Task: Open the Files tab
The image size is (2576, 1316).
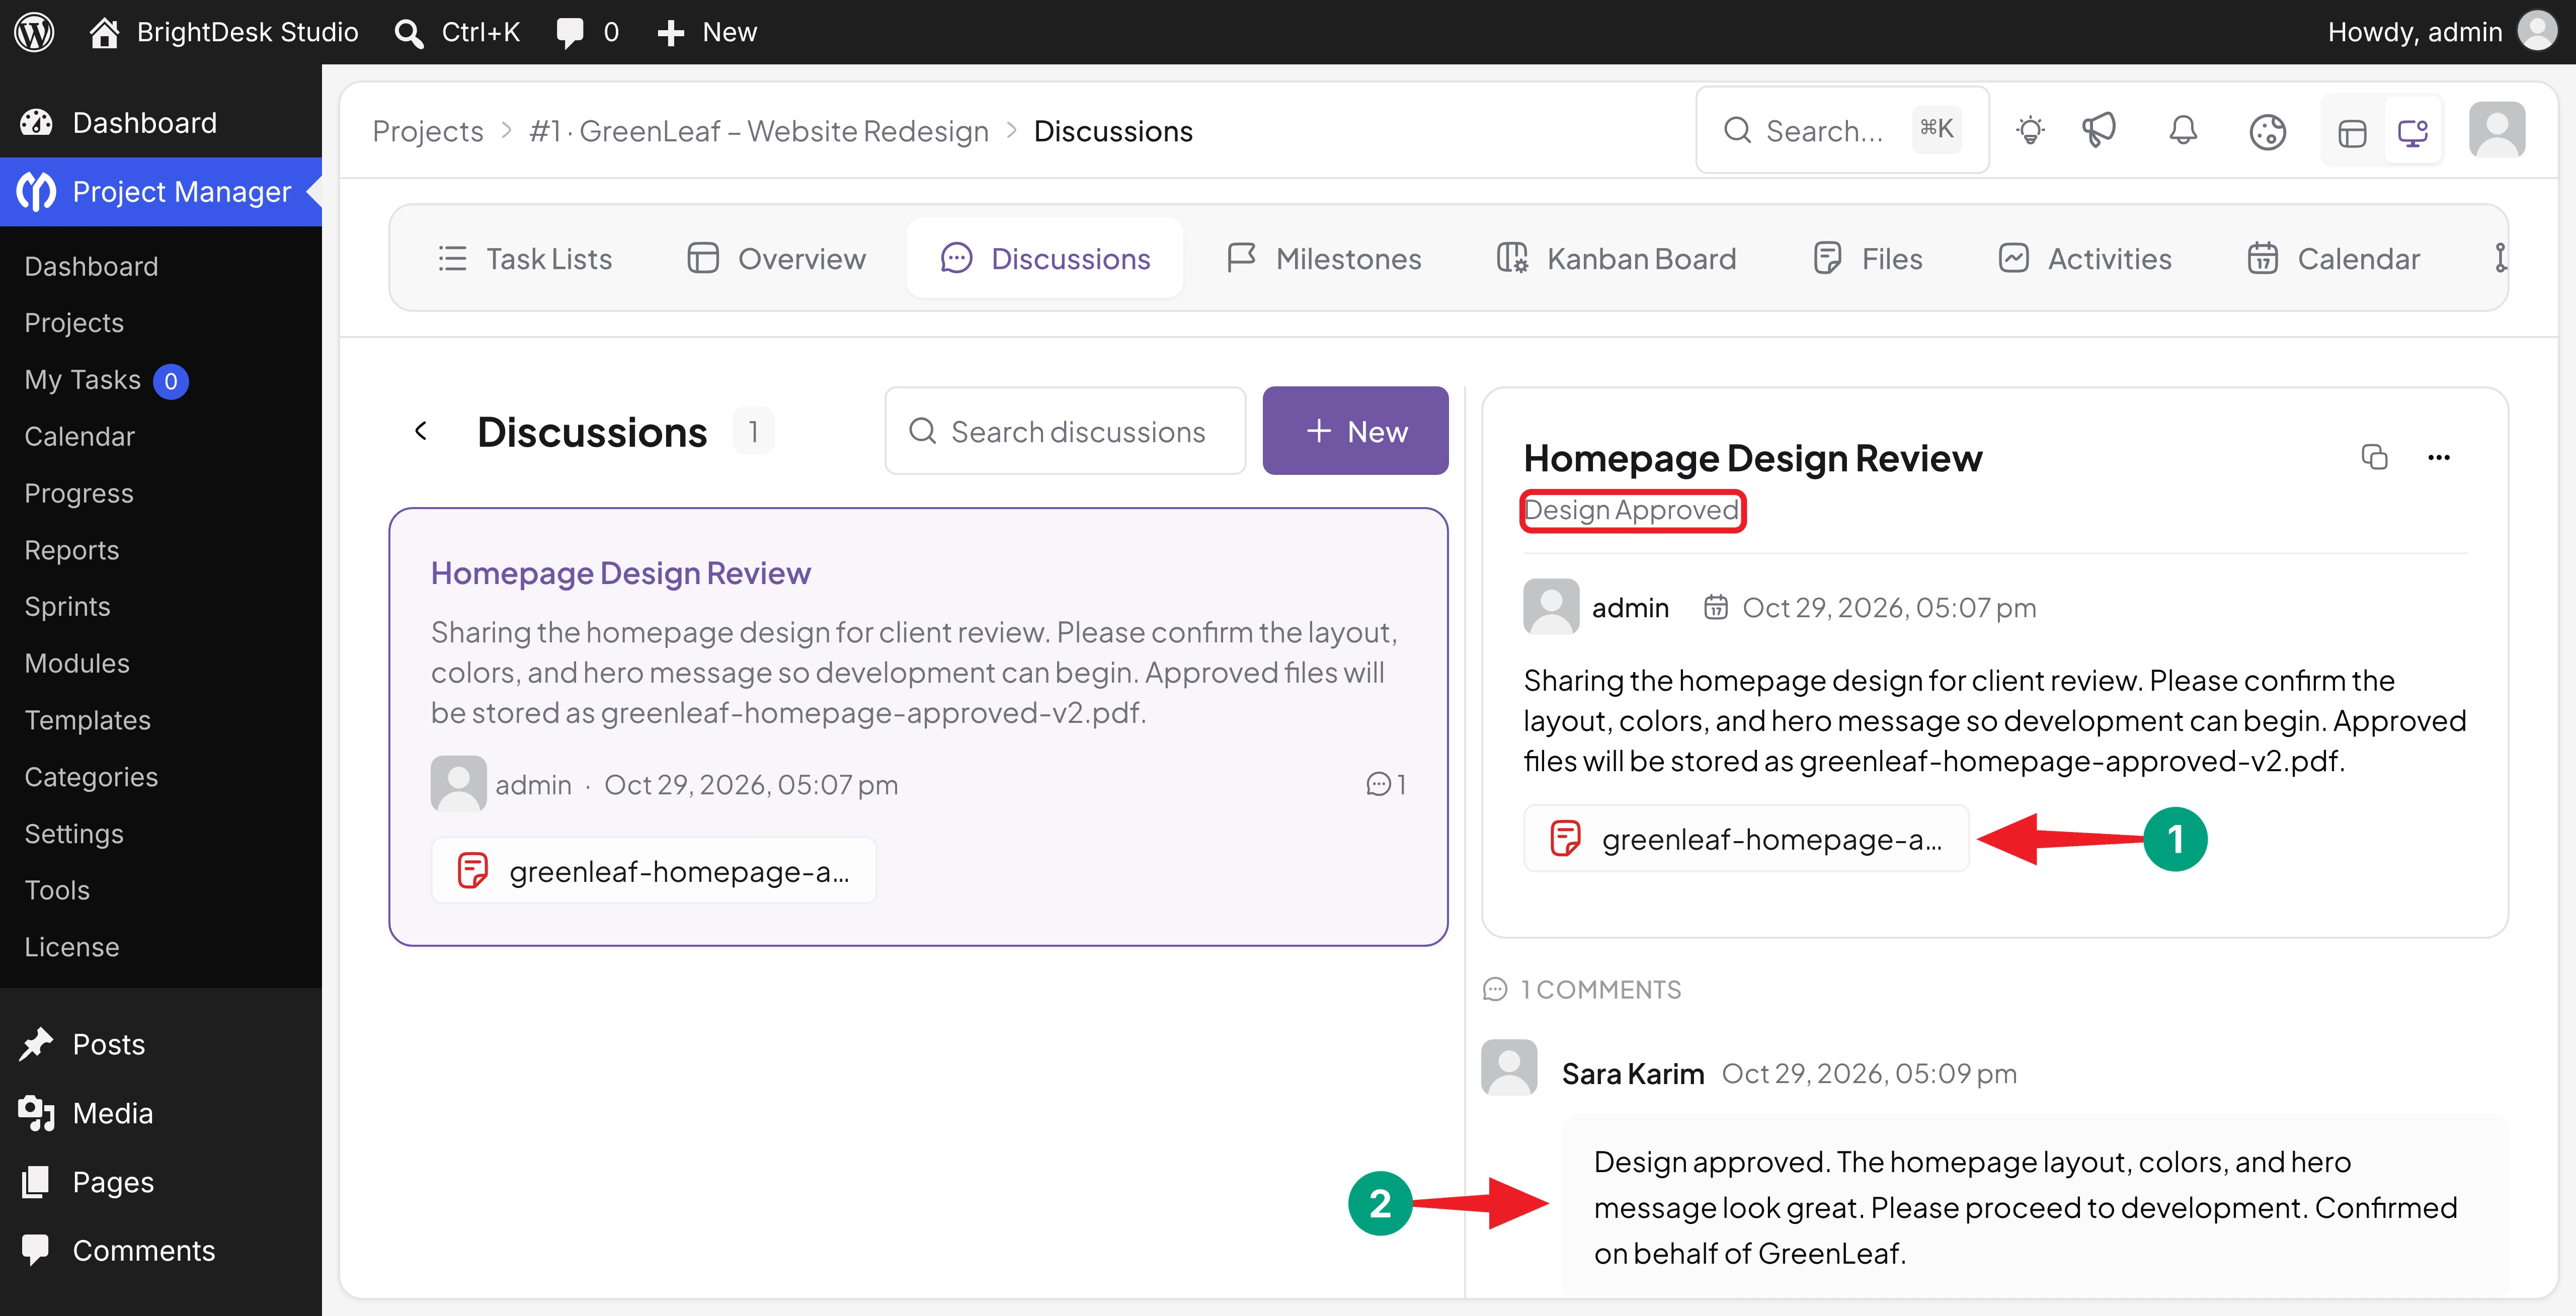Action: pos(1867,258)
